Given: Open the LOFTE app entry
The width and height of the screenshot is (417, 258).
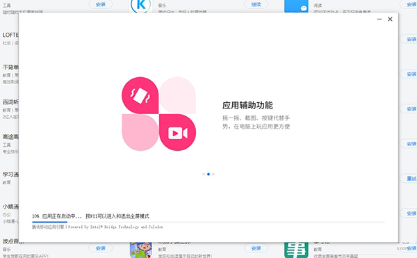Looking at the screenshot, I should pos(10,35).
